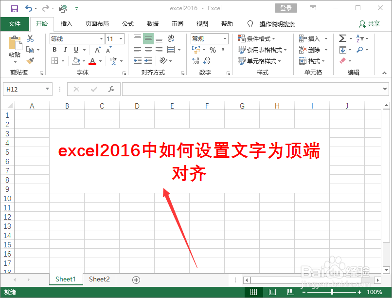Click the AutoSum sigma icon
The image size is (392, 298).
342,38
